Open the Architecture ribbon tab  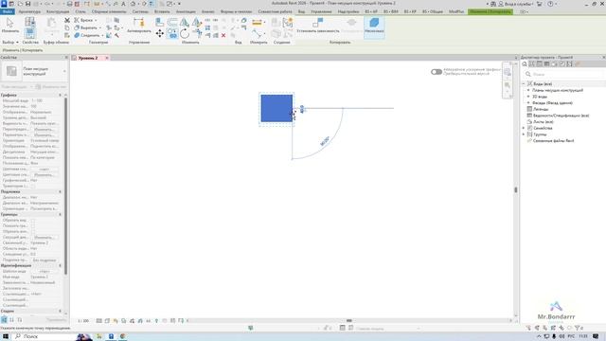(29, 11)
